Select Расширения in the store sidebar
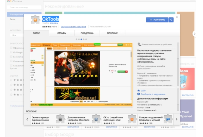 24,14
